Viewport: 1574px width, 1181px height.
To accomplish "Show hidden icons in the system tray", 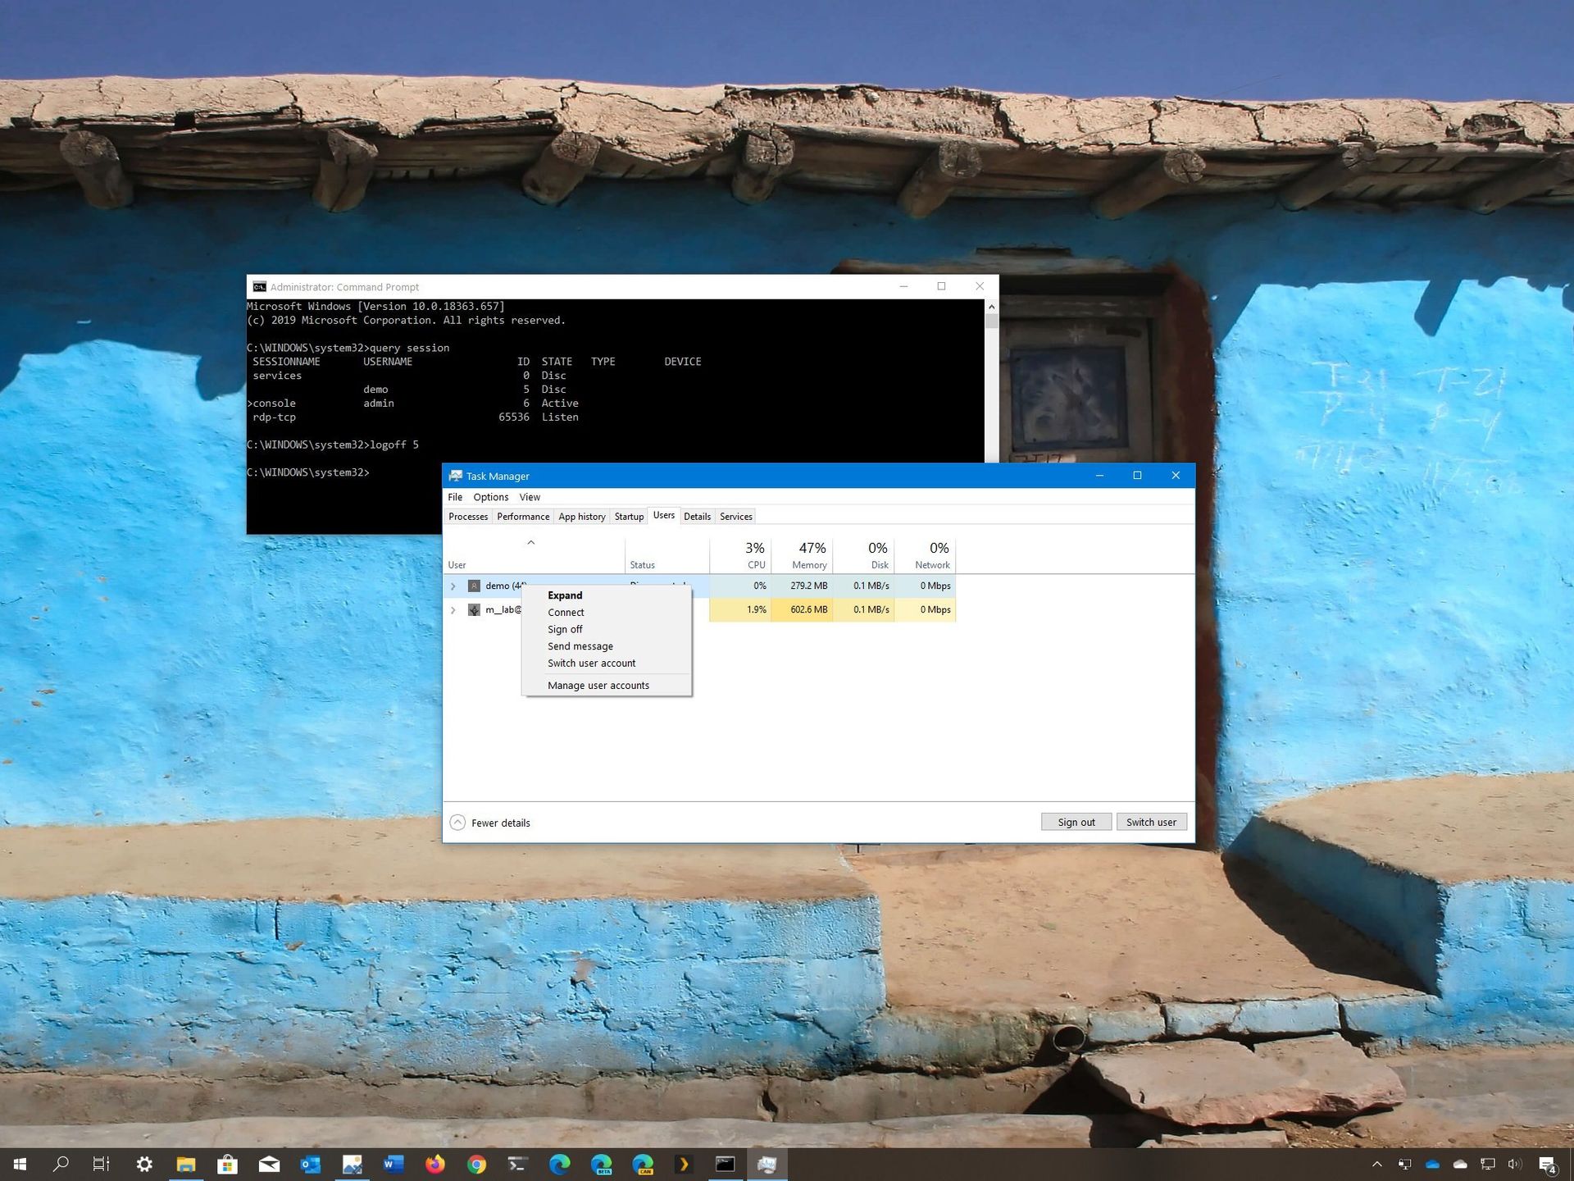I will point(1377,1164).
